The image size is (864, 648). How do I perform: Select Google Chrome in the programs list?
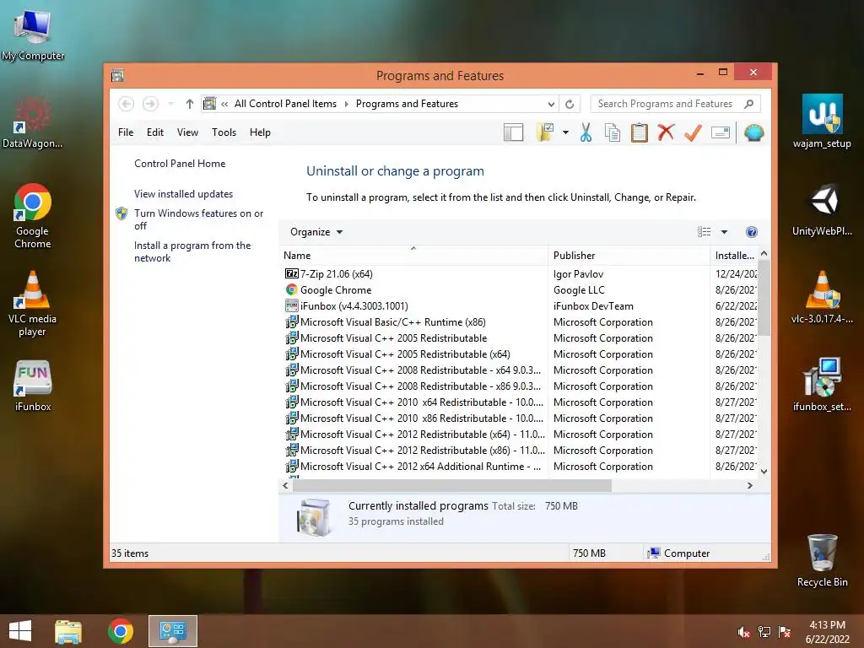pyautogui.click(x=336, y=290)
